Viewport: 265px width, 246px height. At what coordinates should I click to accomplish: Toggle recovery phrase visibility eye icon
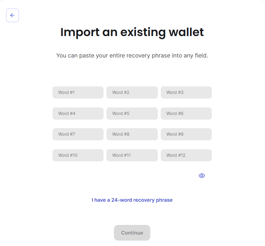202,176
